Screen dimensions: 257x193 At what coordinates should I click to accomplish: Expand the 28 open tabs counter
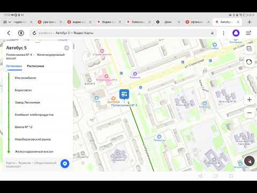coord(7,22)
